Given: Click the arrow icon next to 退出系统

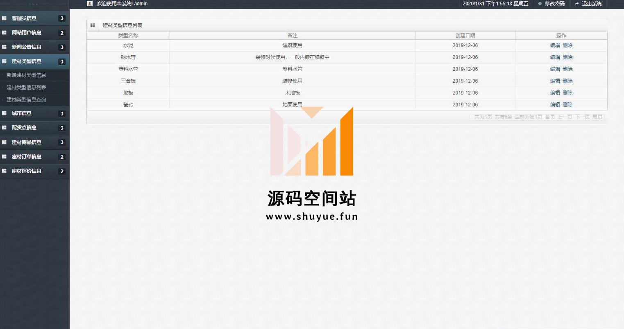Looking at the screenshot, I should click(x=577, y=4).
